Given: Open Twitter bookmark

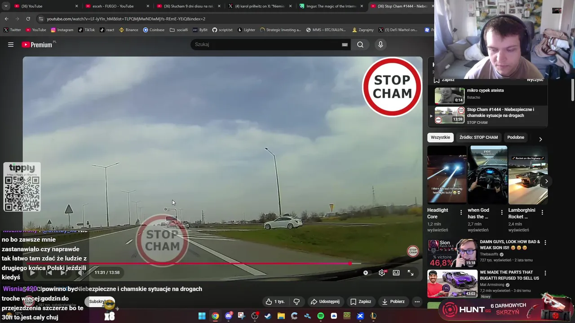Looking at the screenshot, I should (12, 30).
